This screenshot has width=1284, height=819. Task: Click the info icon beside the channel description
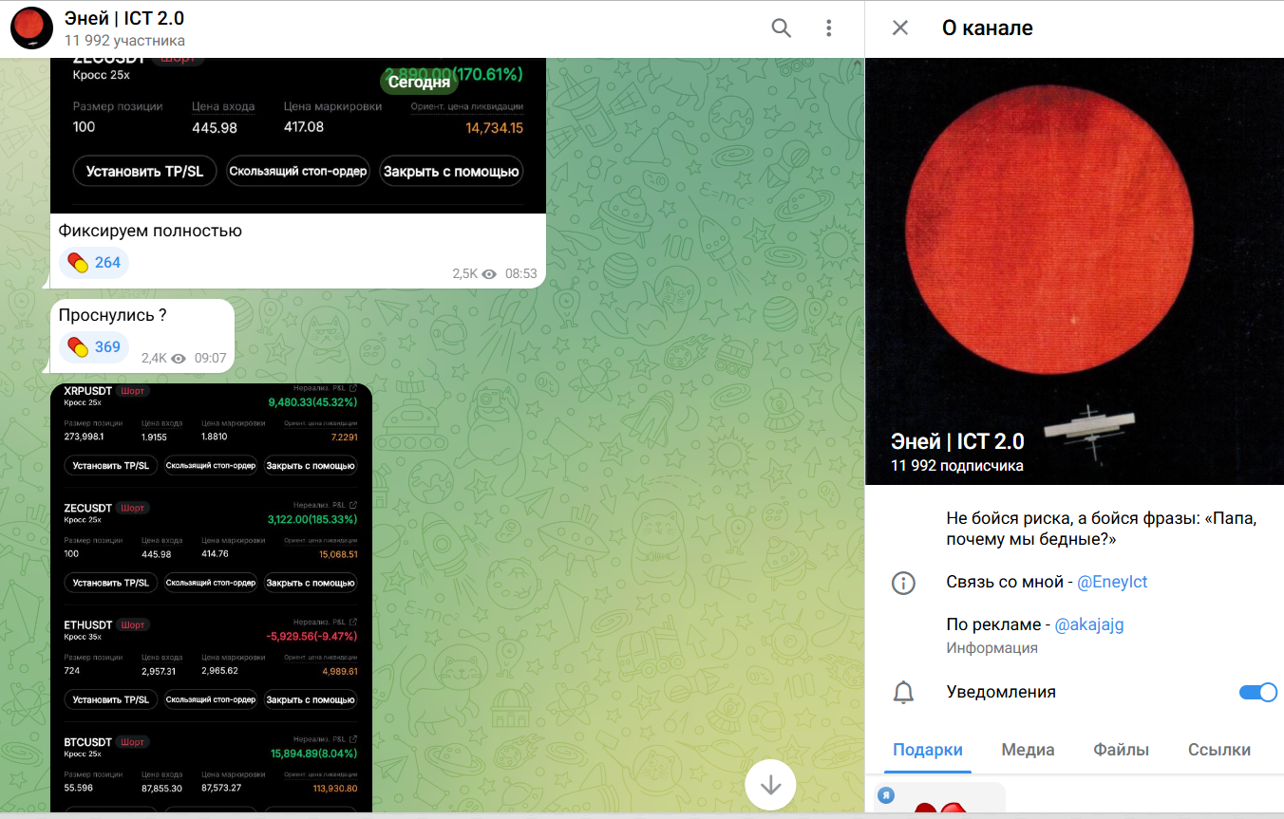(x=903, y=583)
